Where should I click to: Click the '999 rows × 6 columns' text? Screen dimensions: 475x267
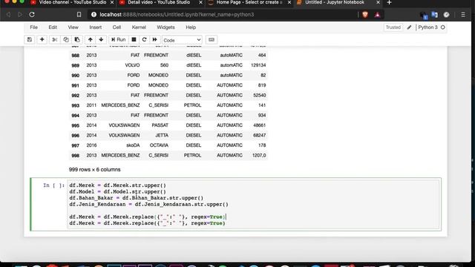(x=94, y=170)
